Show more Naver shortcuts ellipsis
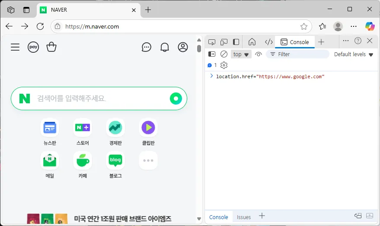 [148, 160]
